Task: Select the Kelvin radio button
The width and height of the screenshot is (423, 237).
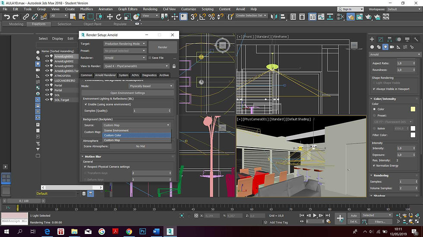Action: (374, 129)
